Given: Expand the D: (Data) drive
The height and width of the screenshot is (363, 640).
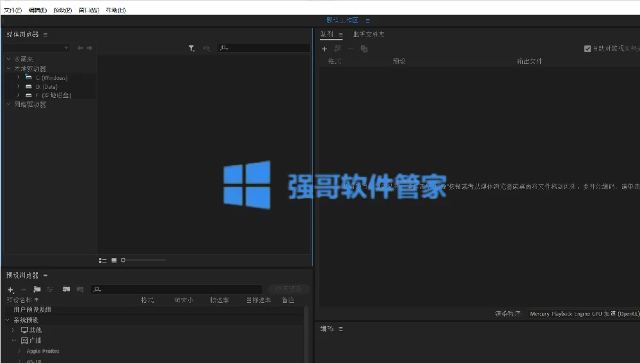Looking at the screenshot, I should tap(19, 86).
